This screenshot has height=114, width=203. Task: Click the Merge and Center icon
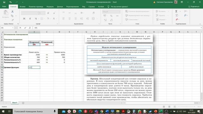tap(93, 19)
